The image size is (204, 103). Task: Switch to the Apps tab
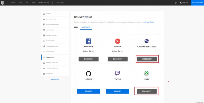[x=76, y=27]
